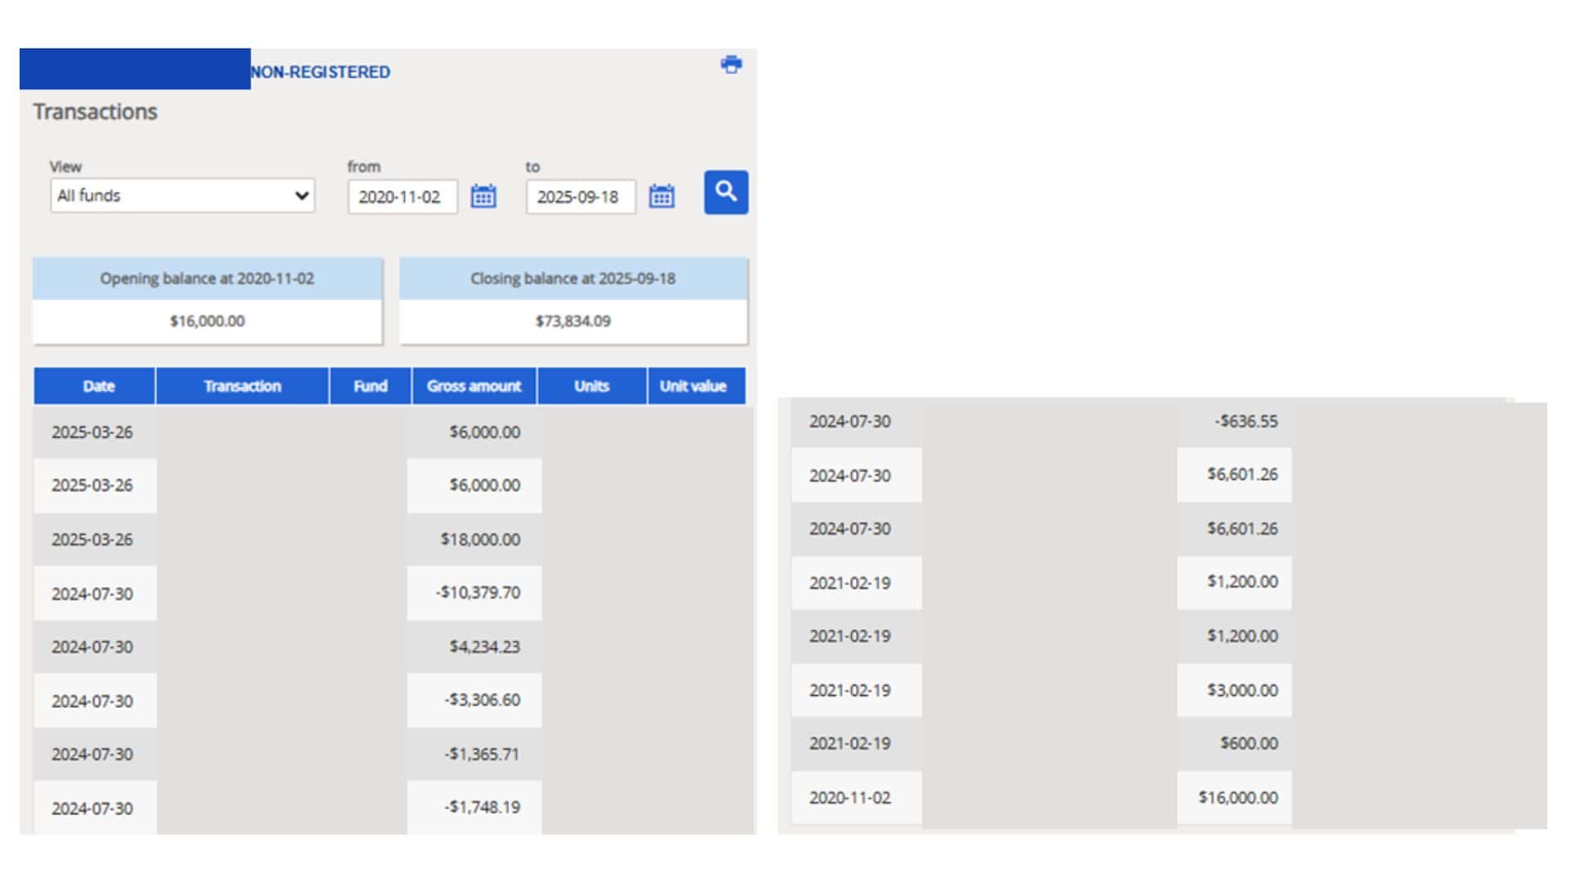Click the from date field 2020-11-02

pos(403,197)
